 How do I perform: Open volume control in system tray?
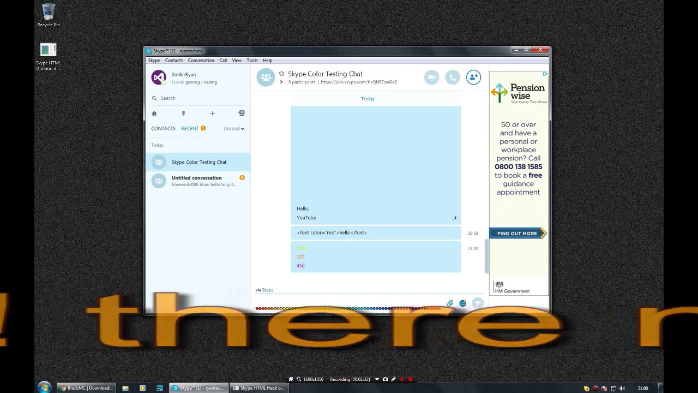[x=622, y=389]
